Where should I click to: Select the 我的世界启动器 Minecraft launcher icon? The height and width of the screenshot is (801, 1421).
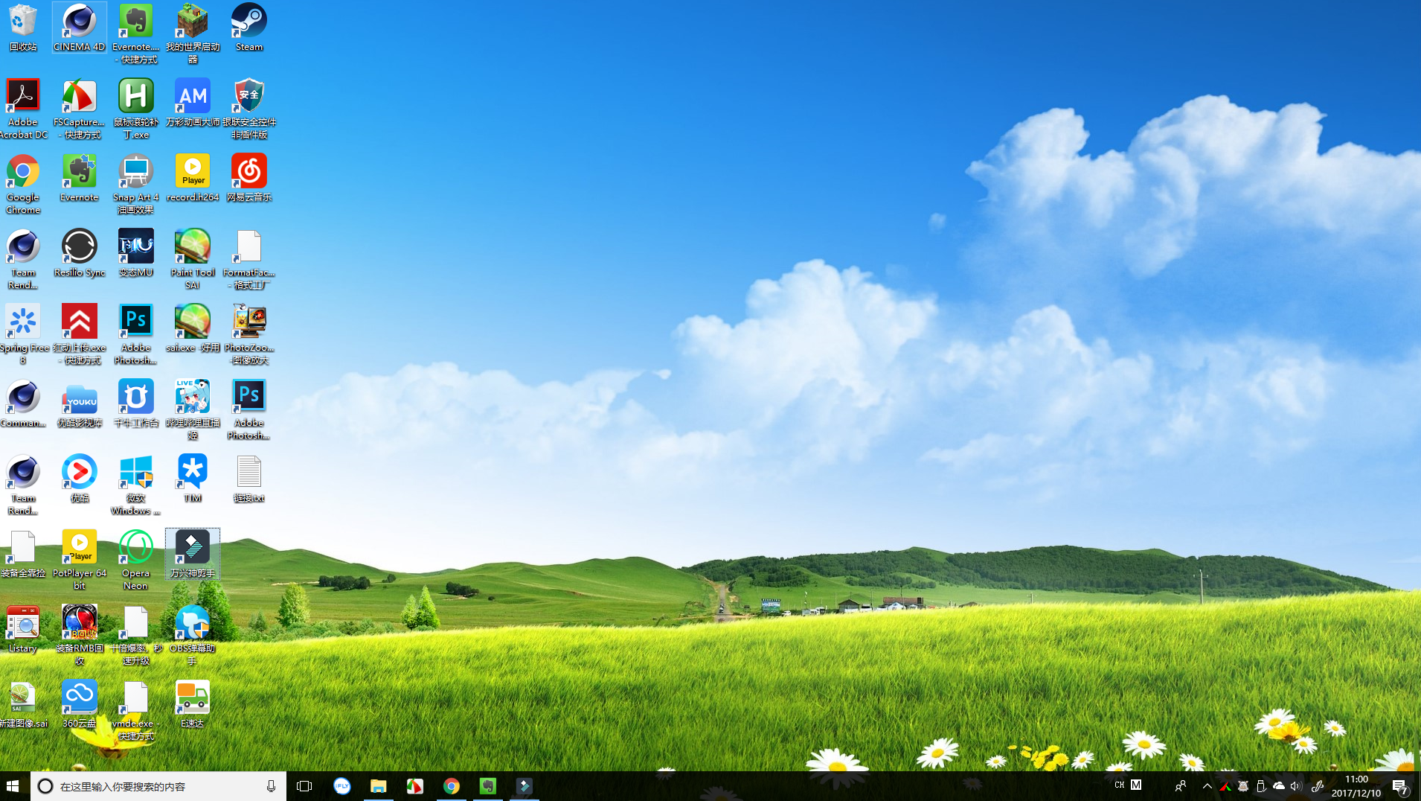click(193, 34)
